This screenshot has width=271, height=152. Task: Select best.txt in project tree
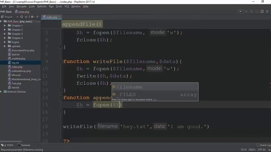pos(14,54)
